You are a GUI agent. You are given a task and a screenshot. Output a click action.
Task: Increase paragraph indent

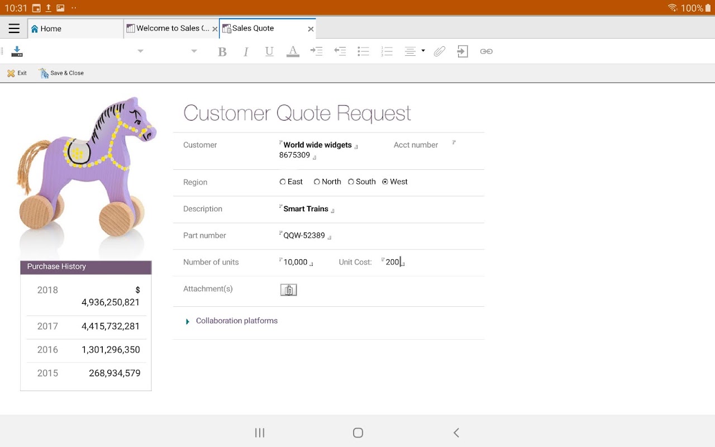(317, 51)
